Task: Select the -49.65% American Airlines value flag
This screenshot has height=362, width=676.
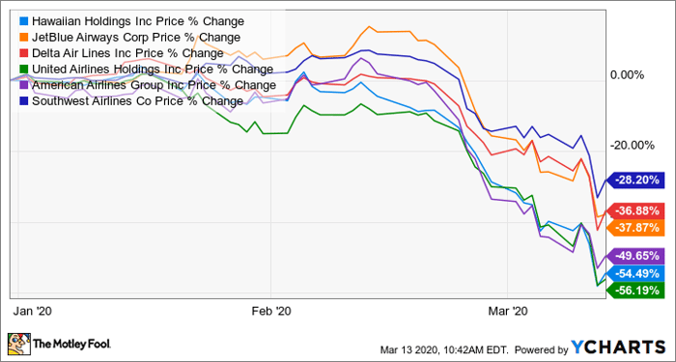Action: 635,256
